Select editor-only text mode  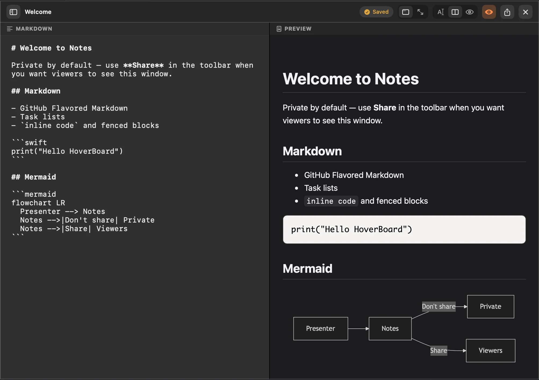[x=441, y=12]
